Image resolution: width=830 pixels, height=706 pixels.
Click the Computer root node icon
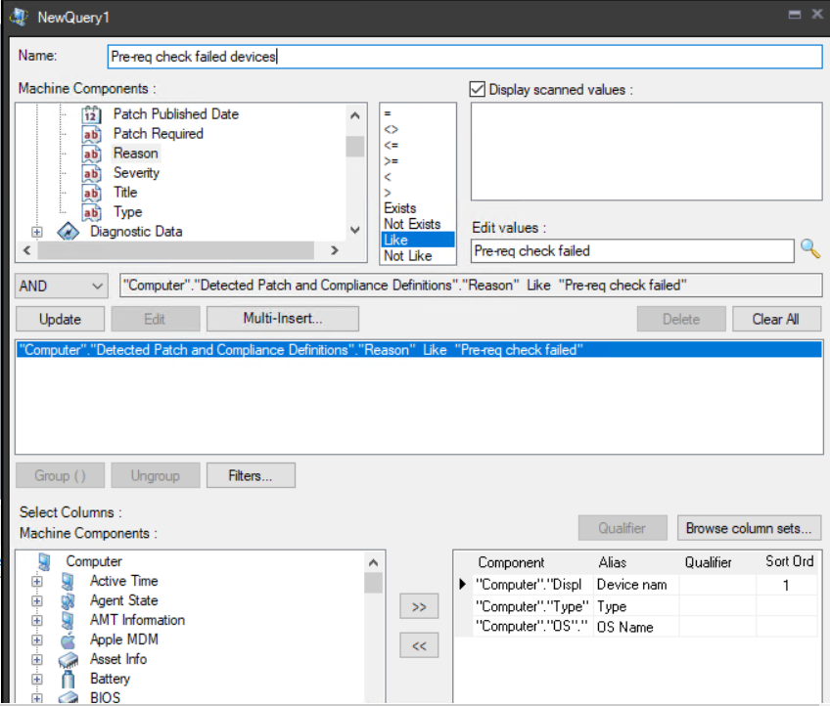point(44,561)
